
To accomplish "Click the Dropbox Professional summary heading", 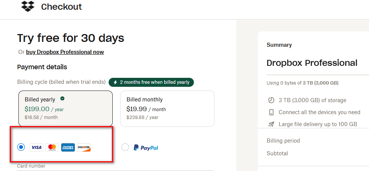I will [x=312, y=63].
